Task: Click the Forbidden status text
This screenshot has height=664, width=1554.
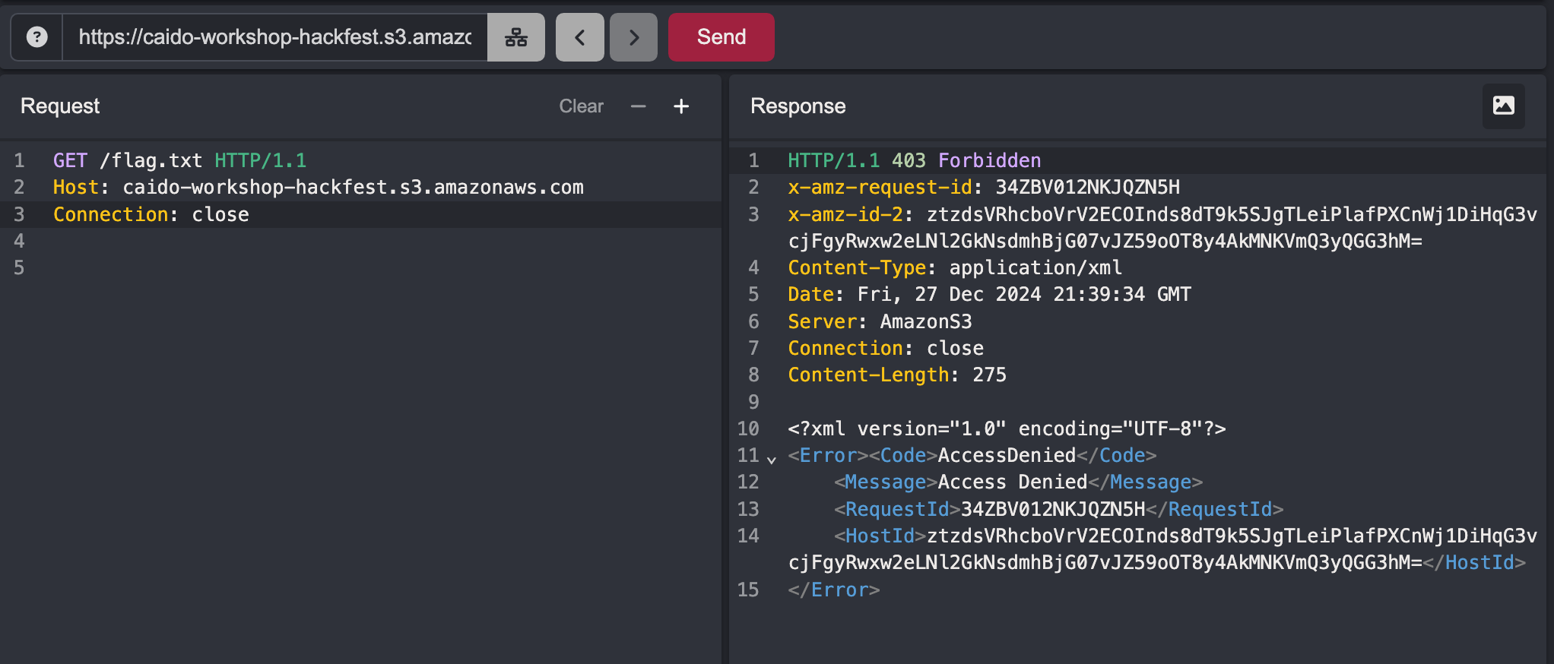Action: [x=989, y=160]
